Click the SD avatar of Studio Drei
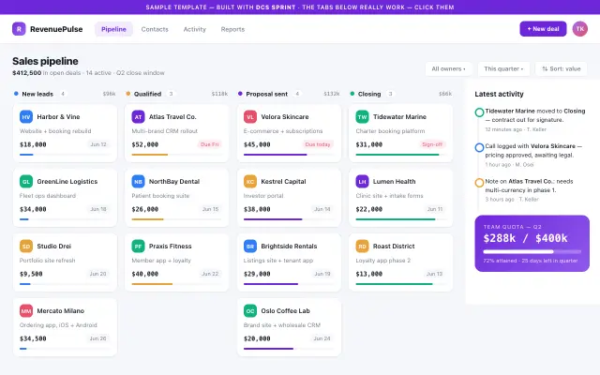This screenshot has width=600, height=375. (26, 246)
